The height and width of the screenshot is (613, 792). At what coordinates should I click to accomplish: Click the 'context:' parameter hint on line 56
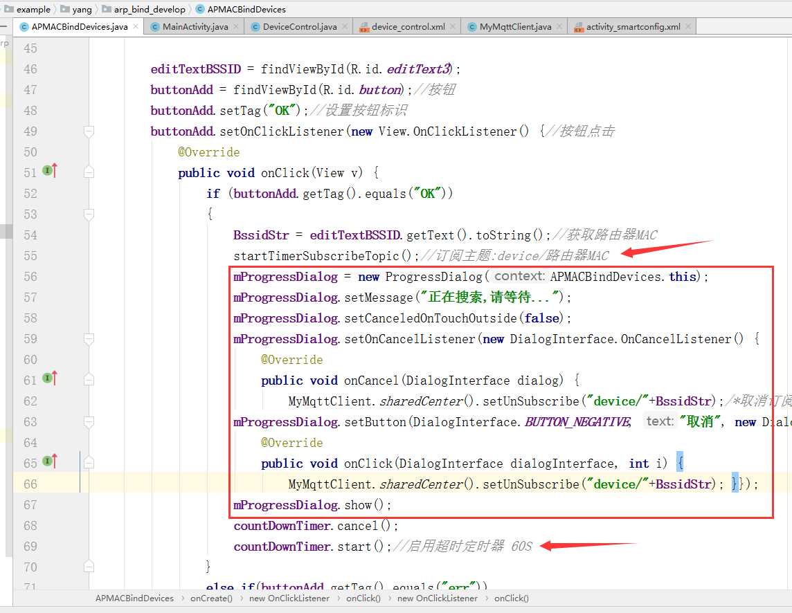point(520,276)
